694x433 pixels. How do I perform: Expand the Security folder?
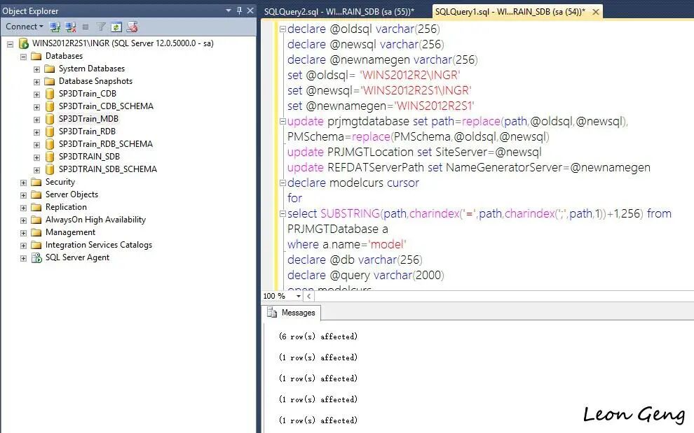coord(23,183)
